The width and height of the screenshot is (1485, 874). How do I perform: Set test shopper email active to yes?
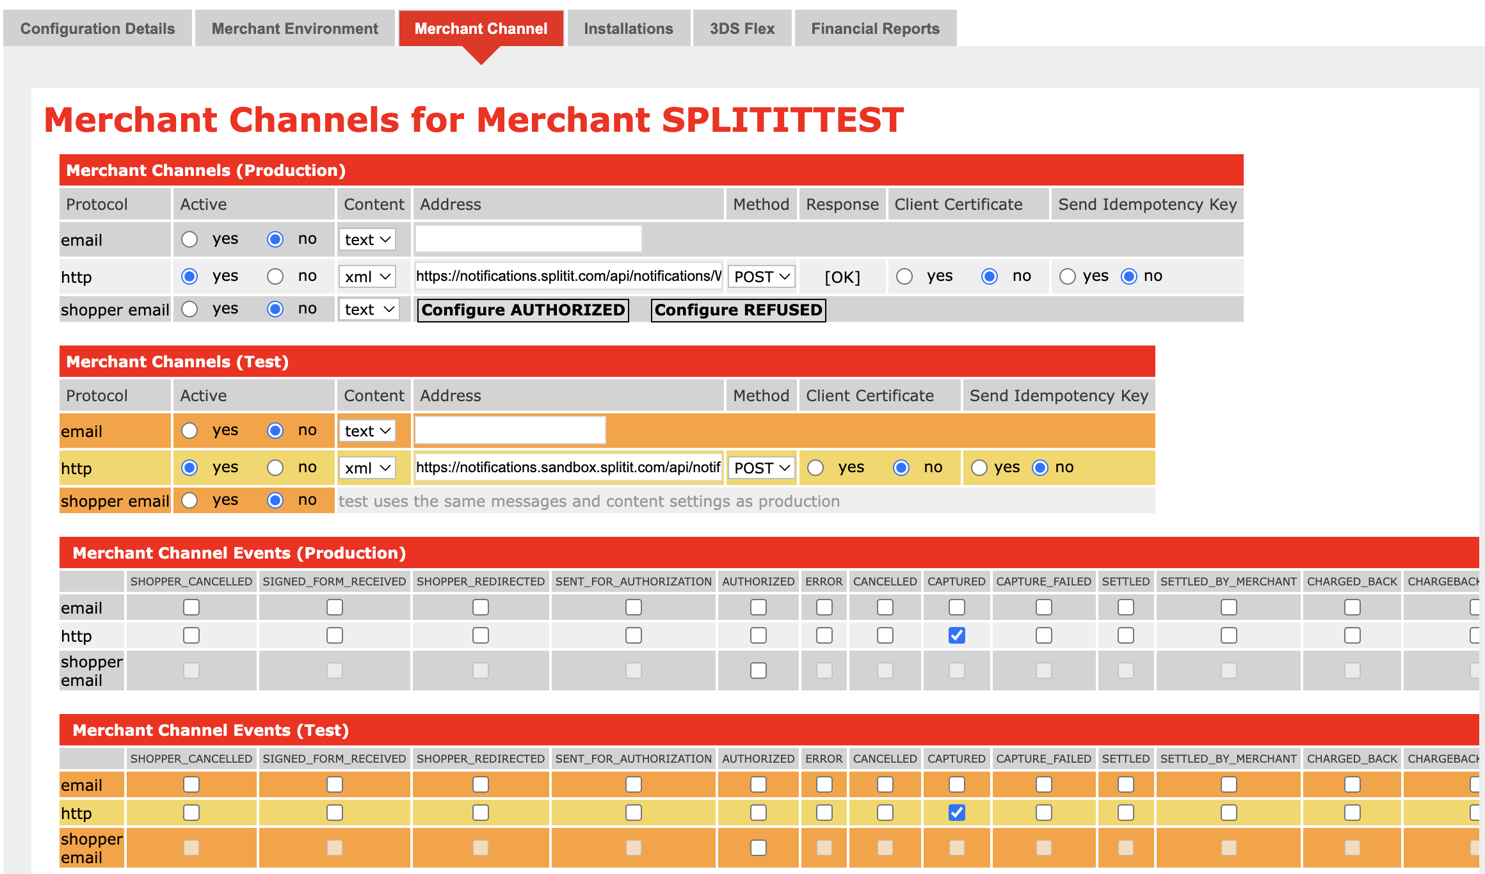click(x=189, y=500)
